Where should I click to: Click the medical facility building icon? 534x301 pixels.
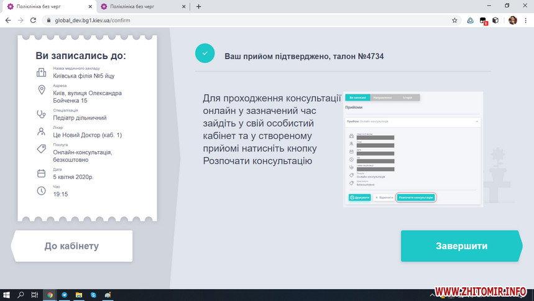pos(42,73)
